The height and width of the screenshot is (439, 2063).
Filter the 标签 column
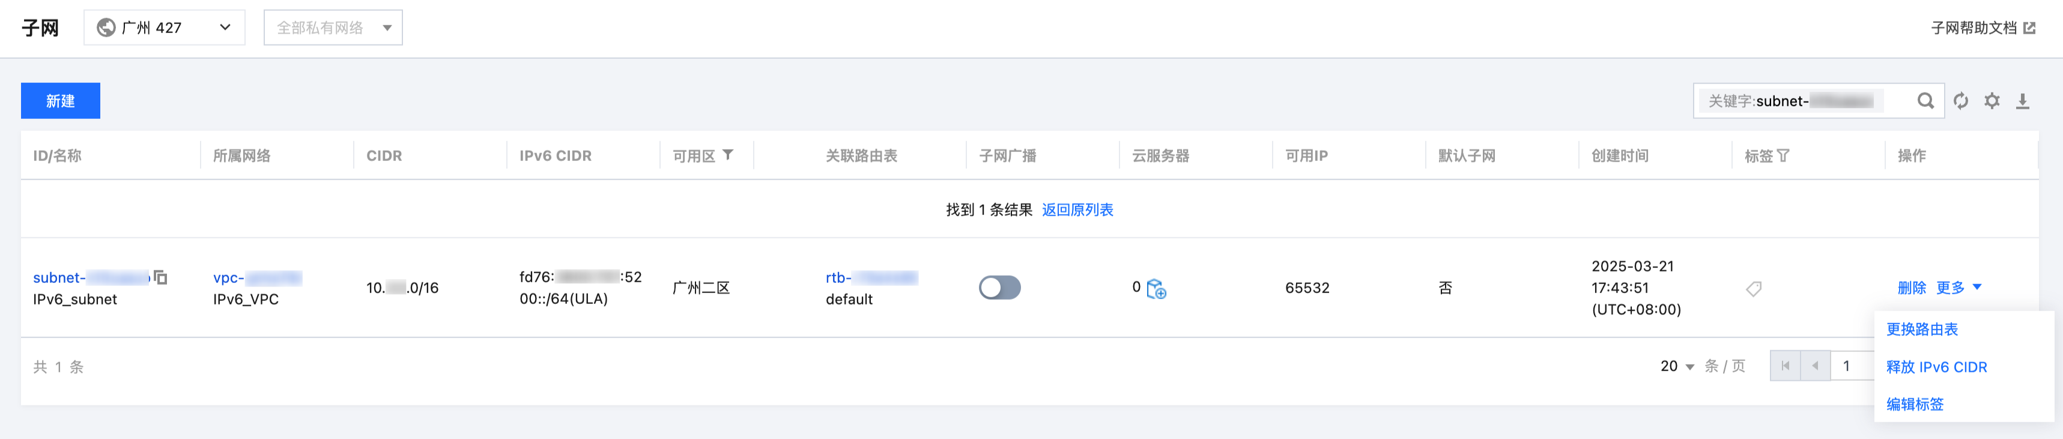coord(1783,156)
